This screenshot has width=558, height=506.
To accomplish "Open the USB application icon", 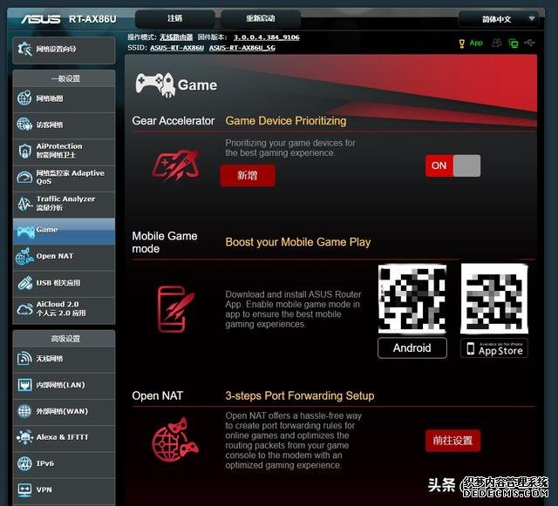I will click(24, 283).
